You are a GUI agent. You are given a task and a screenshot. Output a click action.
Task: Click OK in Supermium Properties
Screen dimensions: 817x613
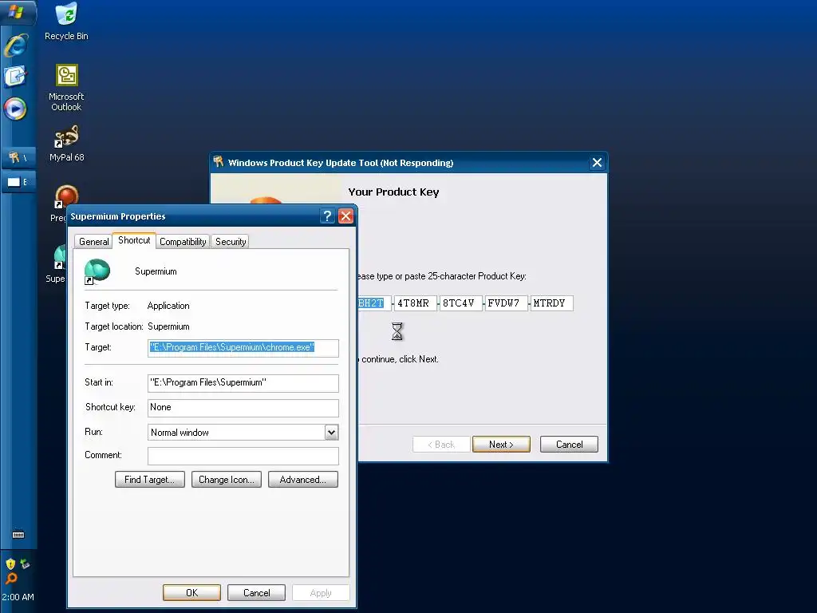(x=191, y=593)
